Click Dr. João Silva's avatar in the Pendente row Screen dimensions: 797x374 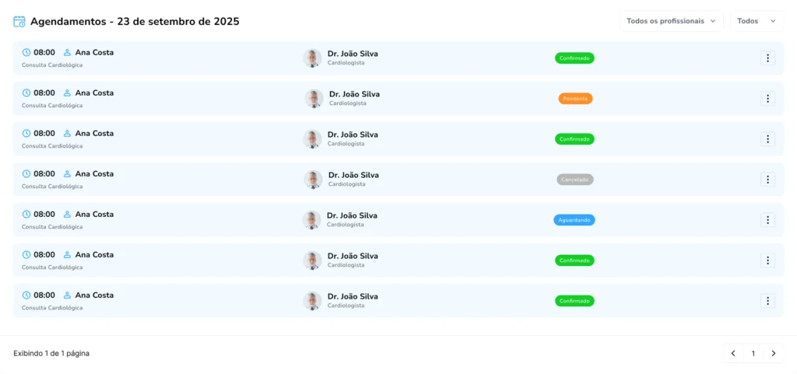pos(314,99)
